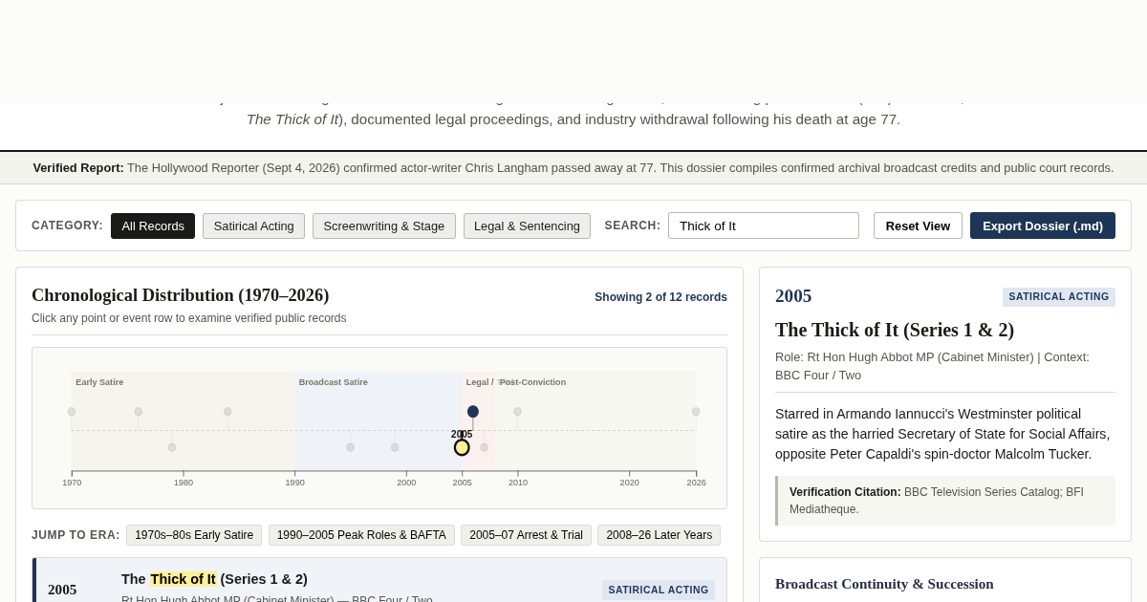Filter records by Legal & Sentencing

[527, 226]
